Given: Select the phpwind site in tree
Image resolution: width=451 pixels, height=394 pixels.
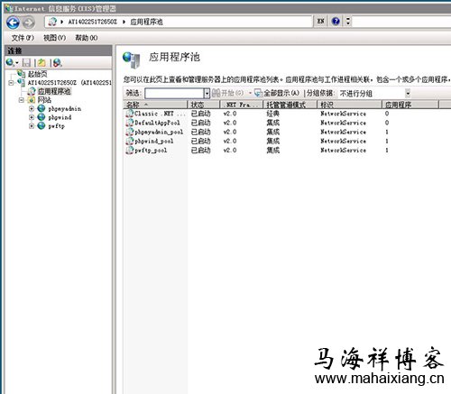Looking at the screenshot, I should pyautogui.click(x=60, y=117).
